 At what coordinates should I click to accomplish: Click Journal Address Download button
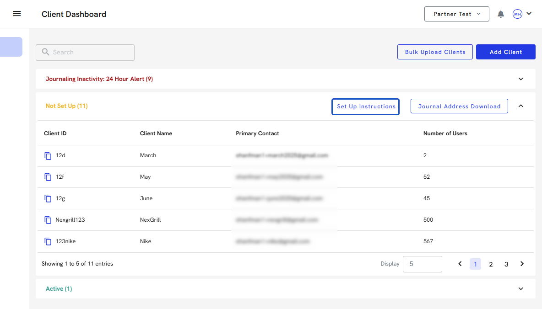(x=459, y=107)
